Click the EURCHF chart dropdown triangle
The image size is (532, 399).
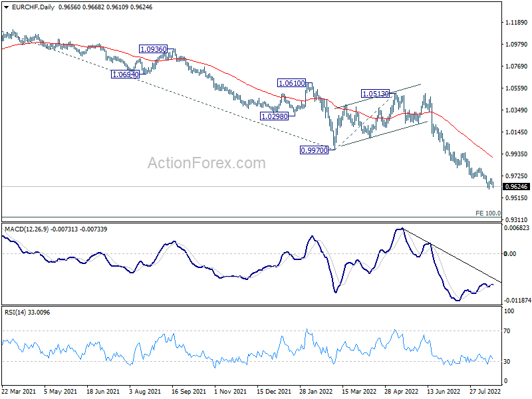tap(7, 7)
